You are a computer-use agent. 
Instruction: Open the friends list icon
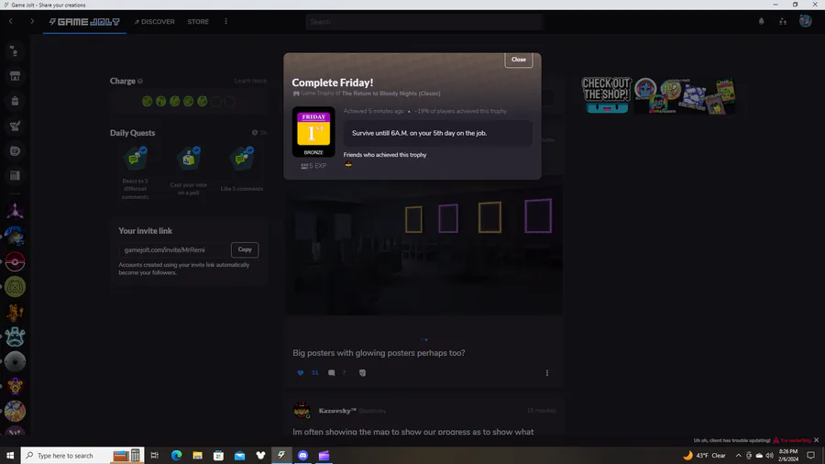click(x=783, y=22)
